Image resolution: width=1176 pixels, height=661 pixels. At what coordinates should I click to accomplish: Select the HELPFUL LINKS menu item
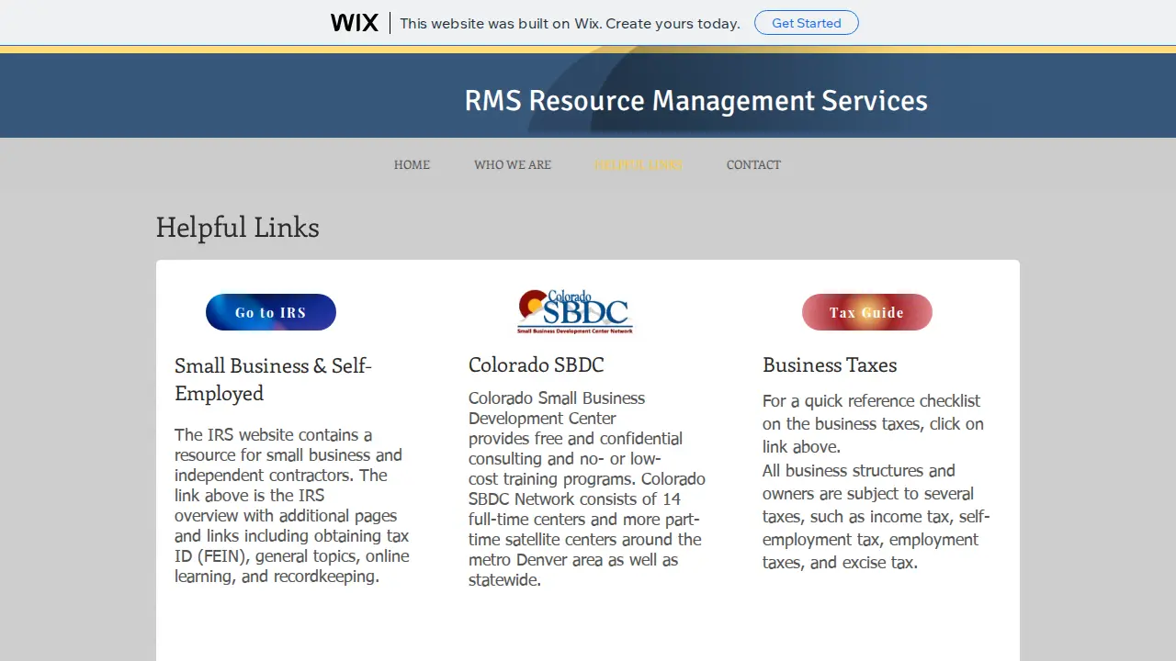[x=639, y=165]
